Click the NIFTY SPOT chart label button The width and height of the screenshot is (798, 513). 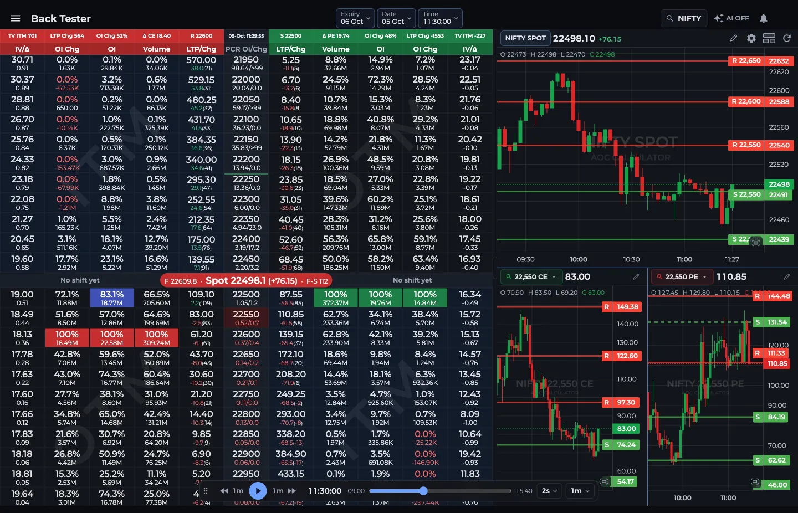click(525, 38)
